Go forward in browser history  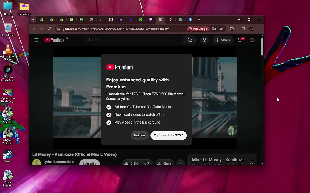41,29
